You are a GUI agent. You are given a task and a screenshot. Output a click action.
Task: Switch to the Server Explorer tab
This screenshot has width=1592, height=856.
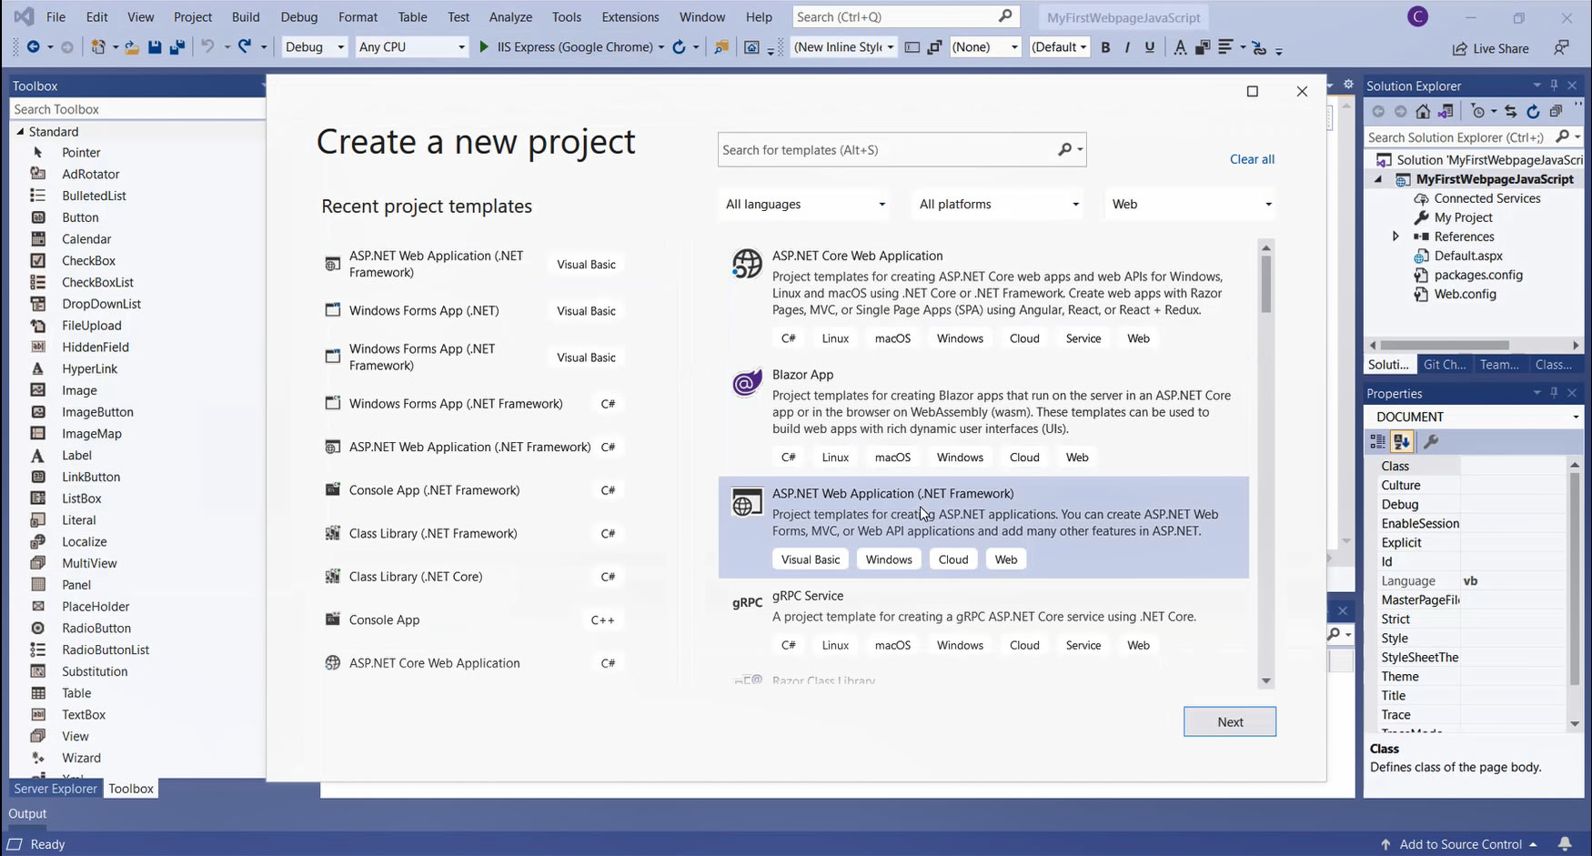[x=55, y=789]
